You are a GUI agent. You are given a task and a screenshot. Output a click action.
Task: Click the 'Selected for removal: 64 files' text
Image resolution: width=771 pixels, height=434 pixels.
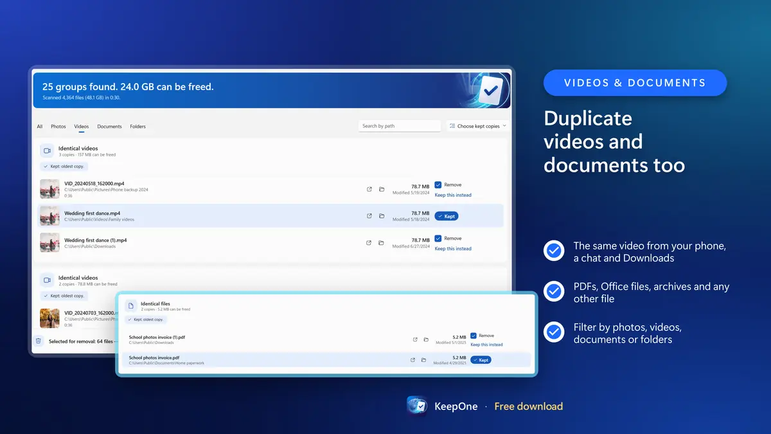82,341
